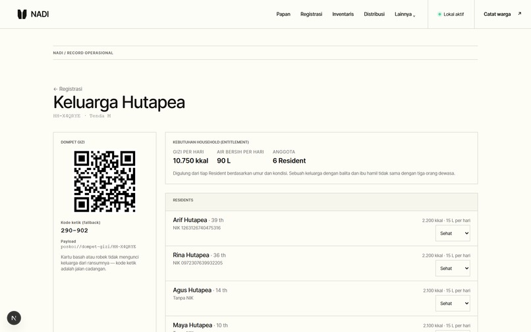Click the 90 L clean water value
The image size is (531, 332).
pyautogui.click(x=223, y=161)
